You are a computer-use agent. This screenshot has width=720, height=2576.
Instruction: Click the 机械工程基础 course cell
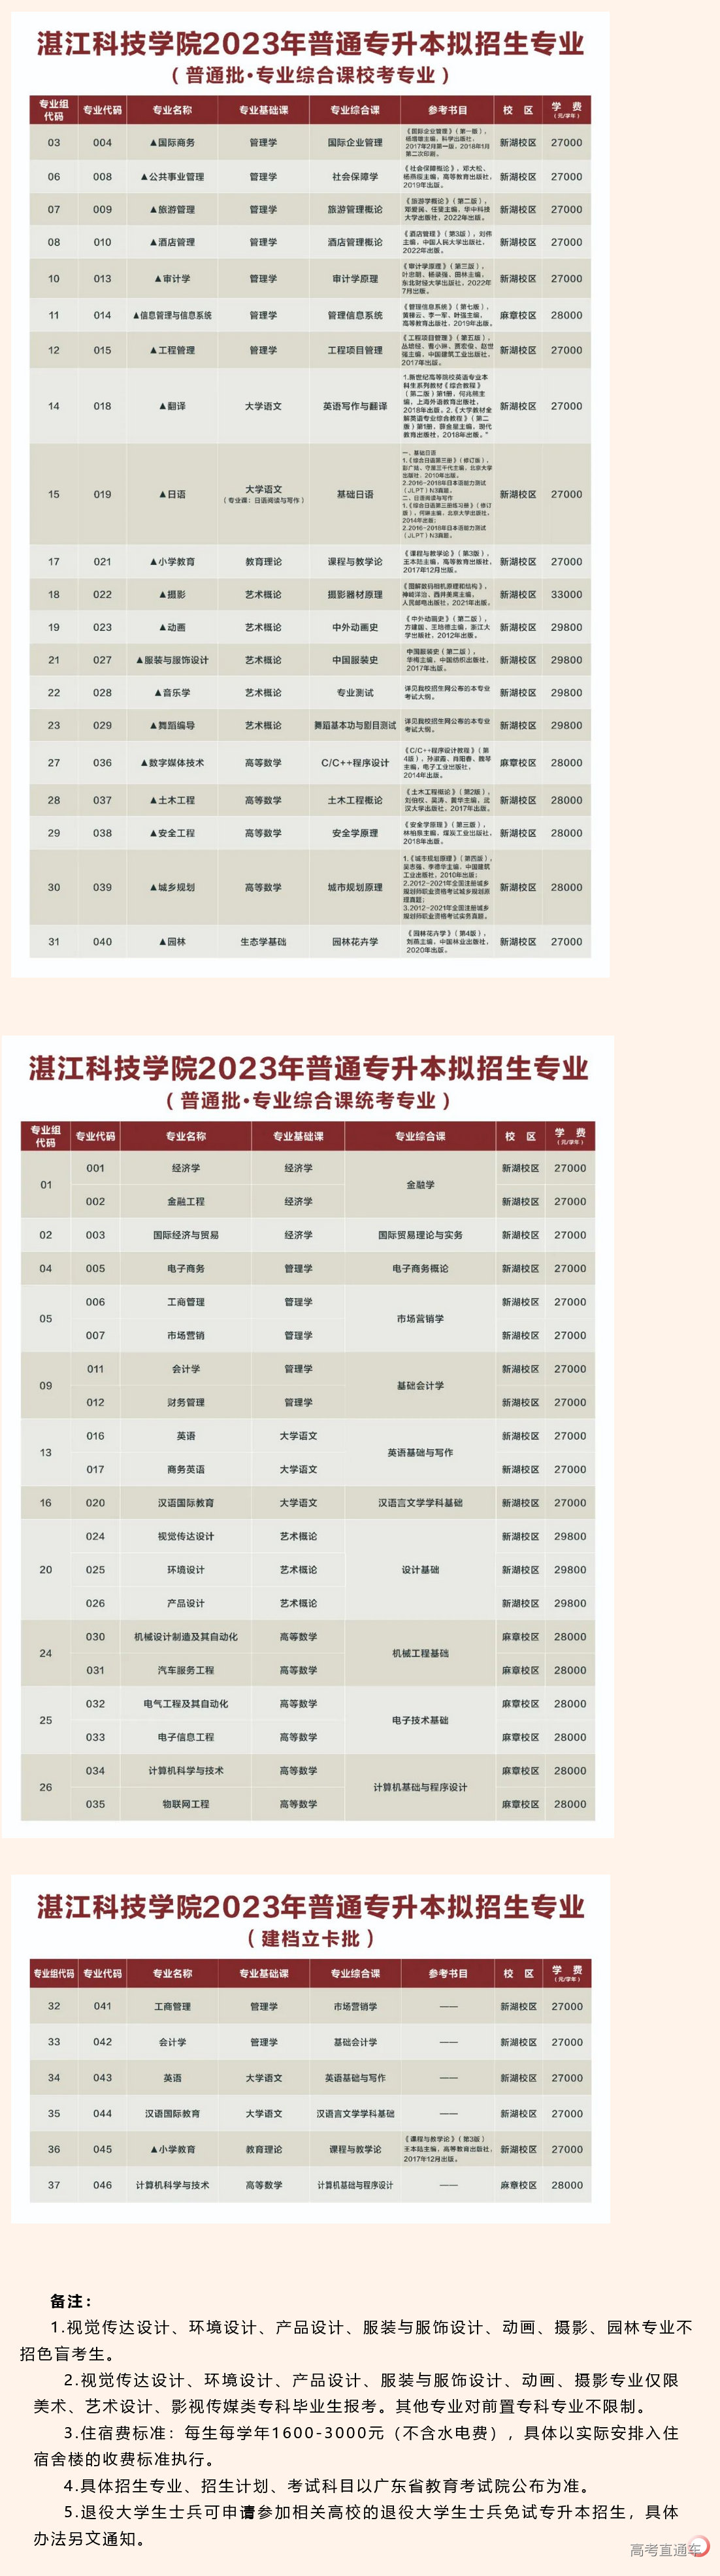point(420,1653)
